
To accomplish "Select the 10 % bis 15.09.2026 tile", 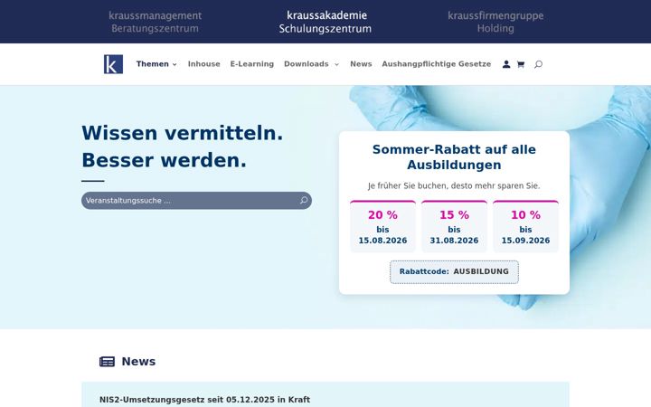I will coord(525,226).
